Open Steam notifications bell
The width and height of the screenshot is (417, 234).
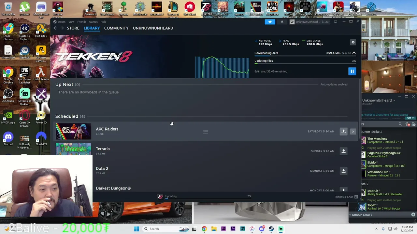[282, 22]
